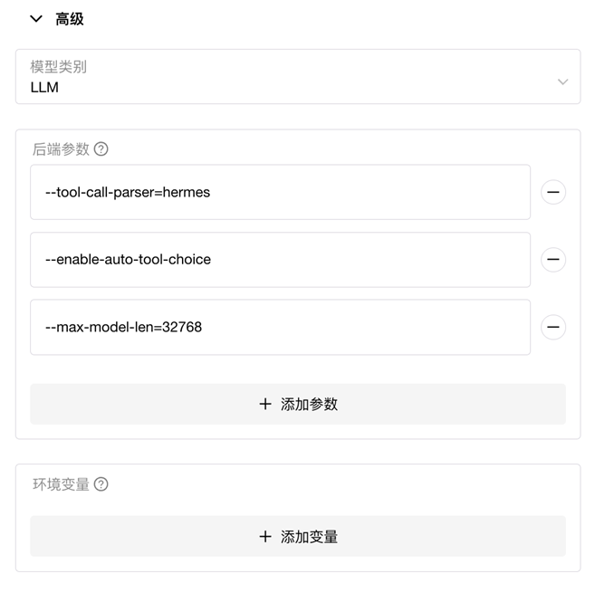Screen dimensions: 595x593
Task: Collapse the 高级 section chevron
Action: [x=36, y=19]
